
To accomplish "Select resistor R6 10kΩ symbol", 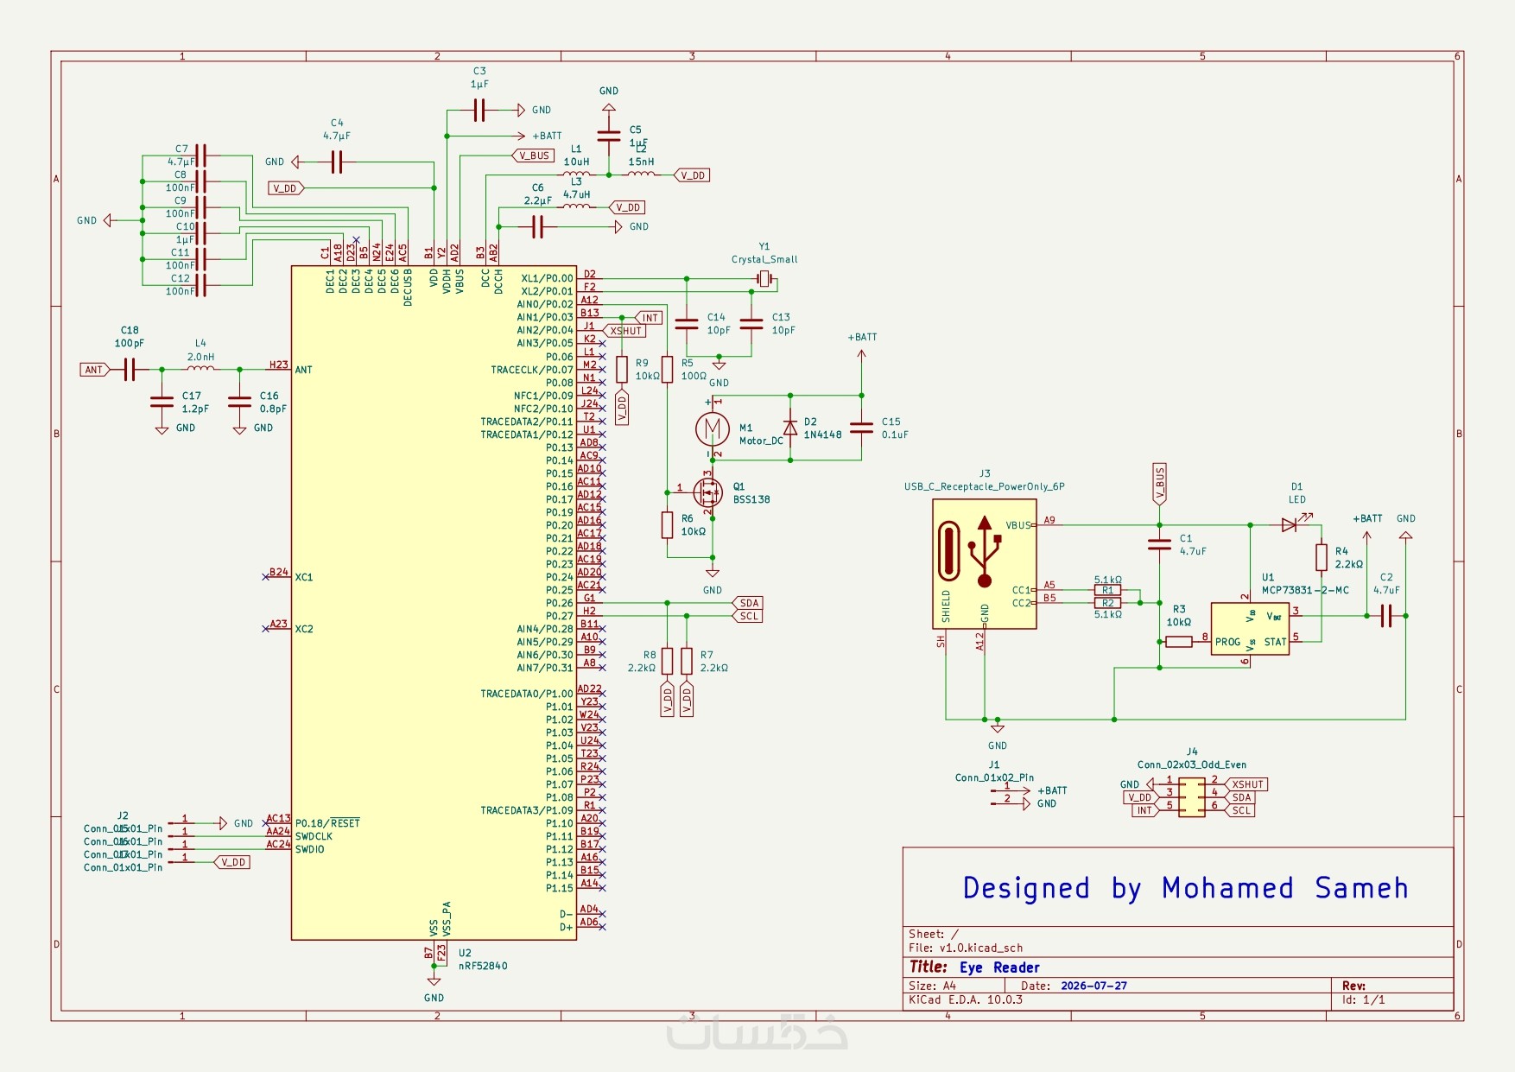I will (667, 525).
